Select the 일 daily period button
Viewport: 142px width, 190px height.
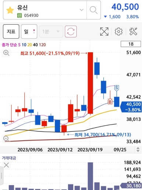click(x=29, y=32)
